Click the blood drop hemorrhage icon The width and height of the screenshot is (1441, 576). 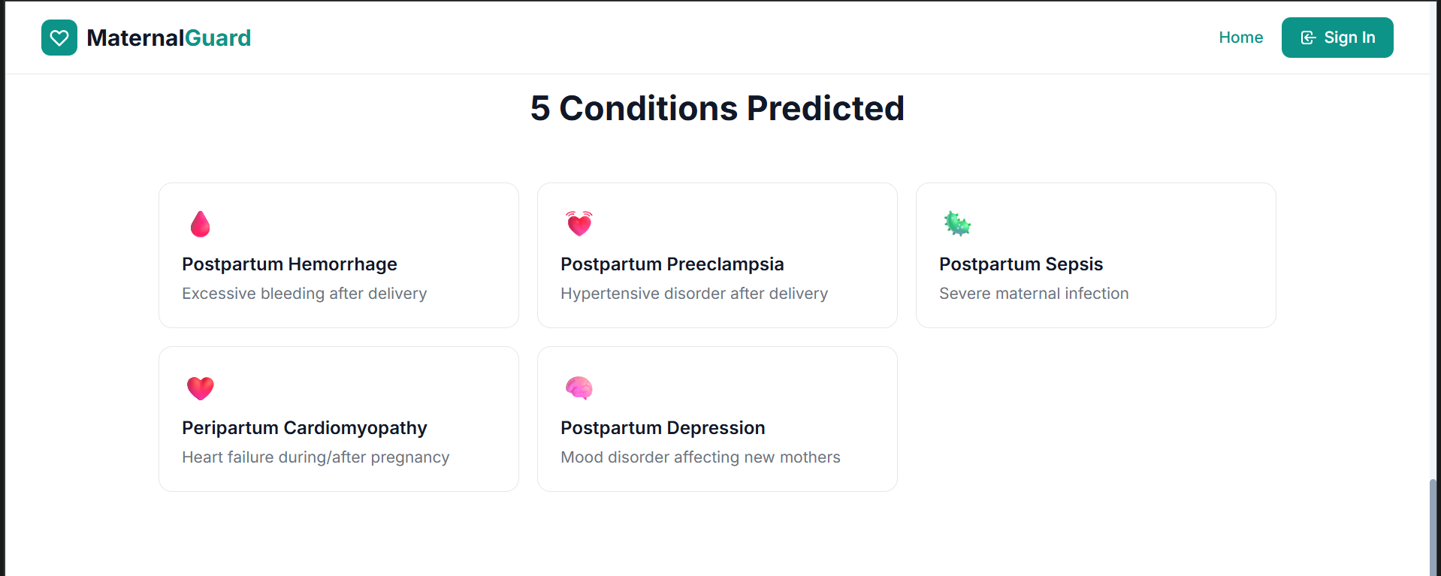200,224
